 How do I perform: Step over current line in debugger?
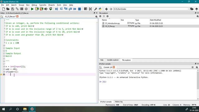61,9
